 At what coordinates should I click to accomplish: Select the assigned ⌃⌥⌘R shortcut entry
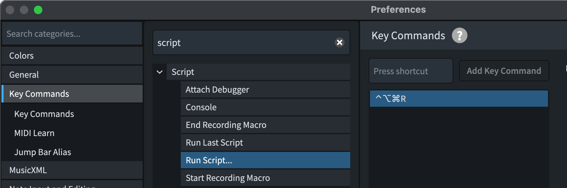coord(459,99)
